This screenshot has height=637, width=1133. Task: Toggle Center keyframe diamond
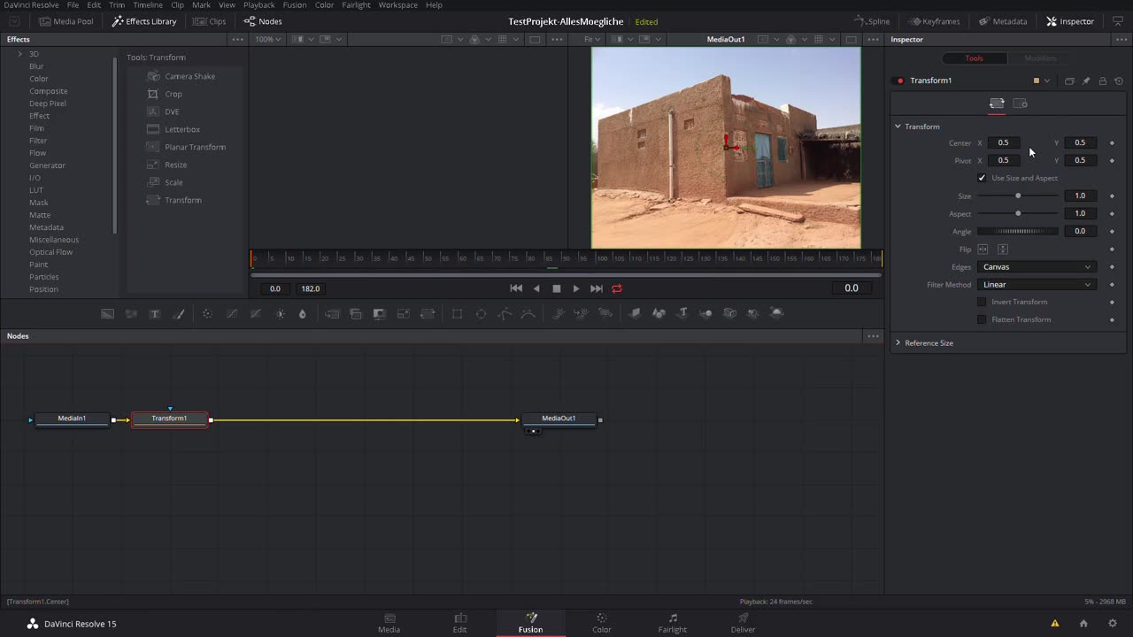1112,142
